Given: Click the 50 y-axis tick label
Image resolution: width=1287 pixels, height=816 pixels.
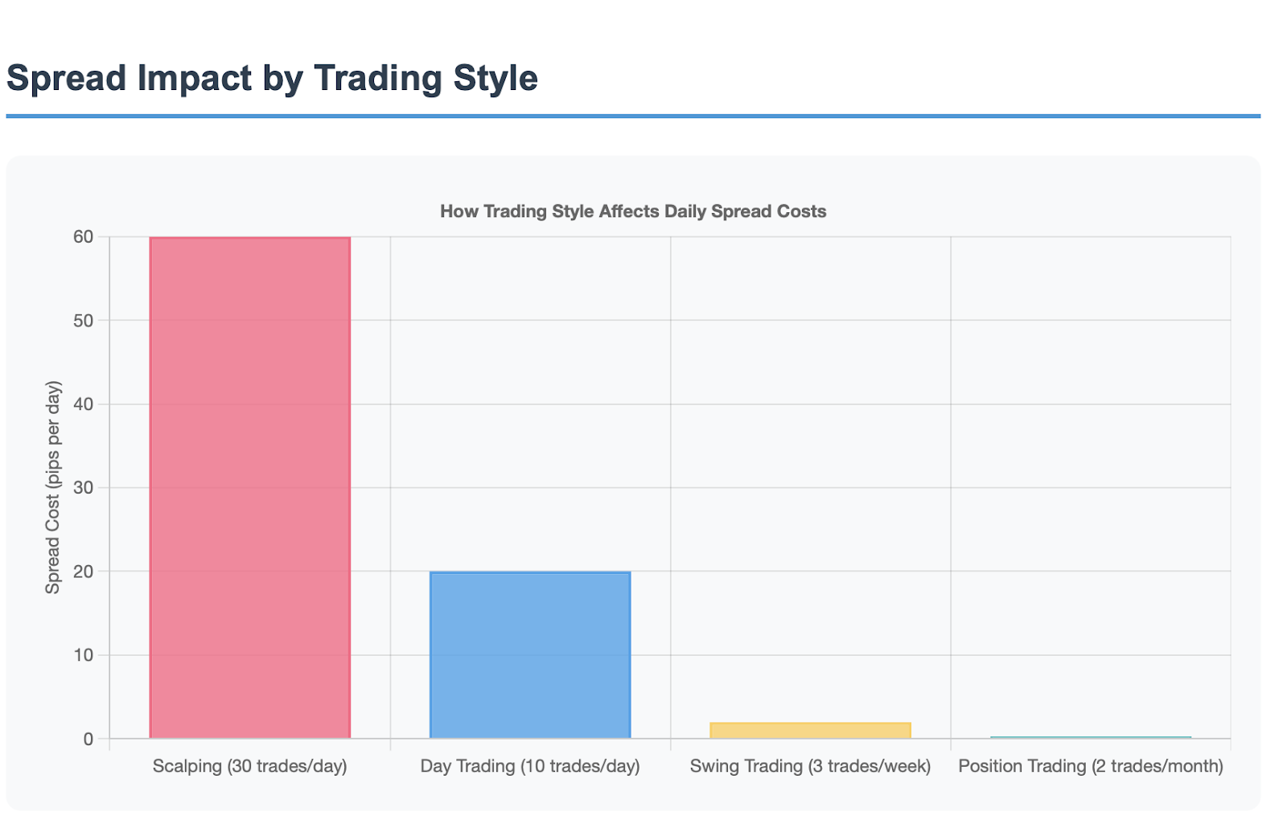Looking at the screenshot, I should pyautogui.click(x=84, y=321).
